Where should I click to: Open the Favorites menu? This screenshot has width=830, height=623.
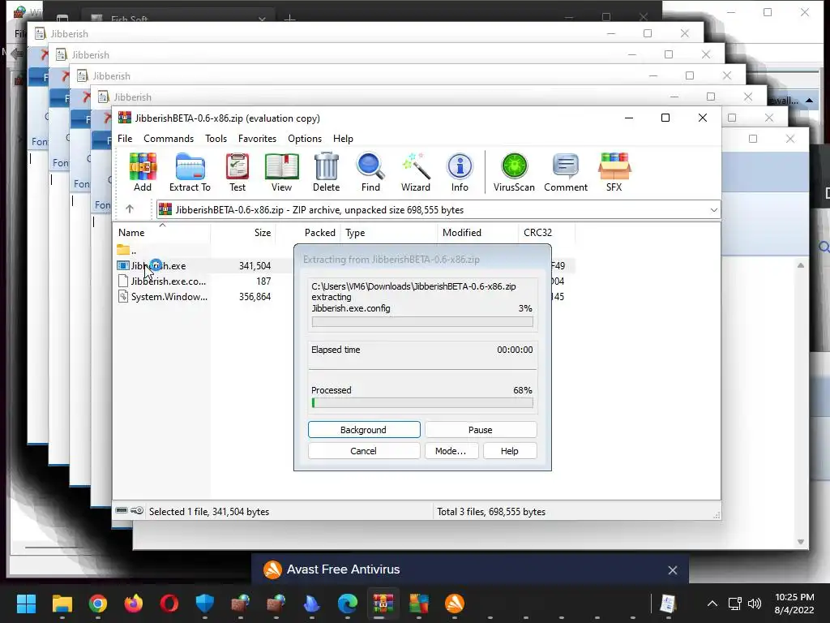click(257, 138)
